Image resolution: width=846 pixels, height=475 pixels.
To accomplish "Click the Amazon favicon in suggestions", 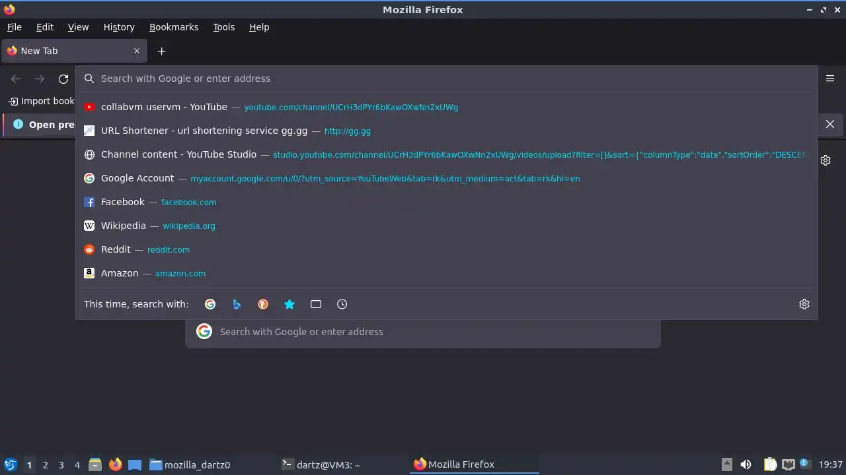I will pos(89,273).
